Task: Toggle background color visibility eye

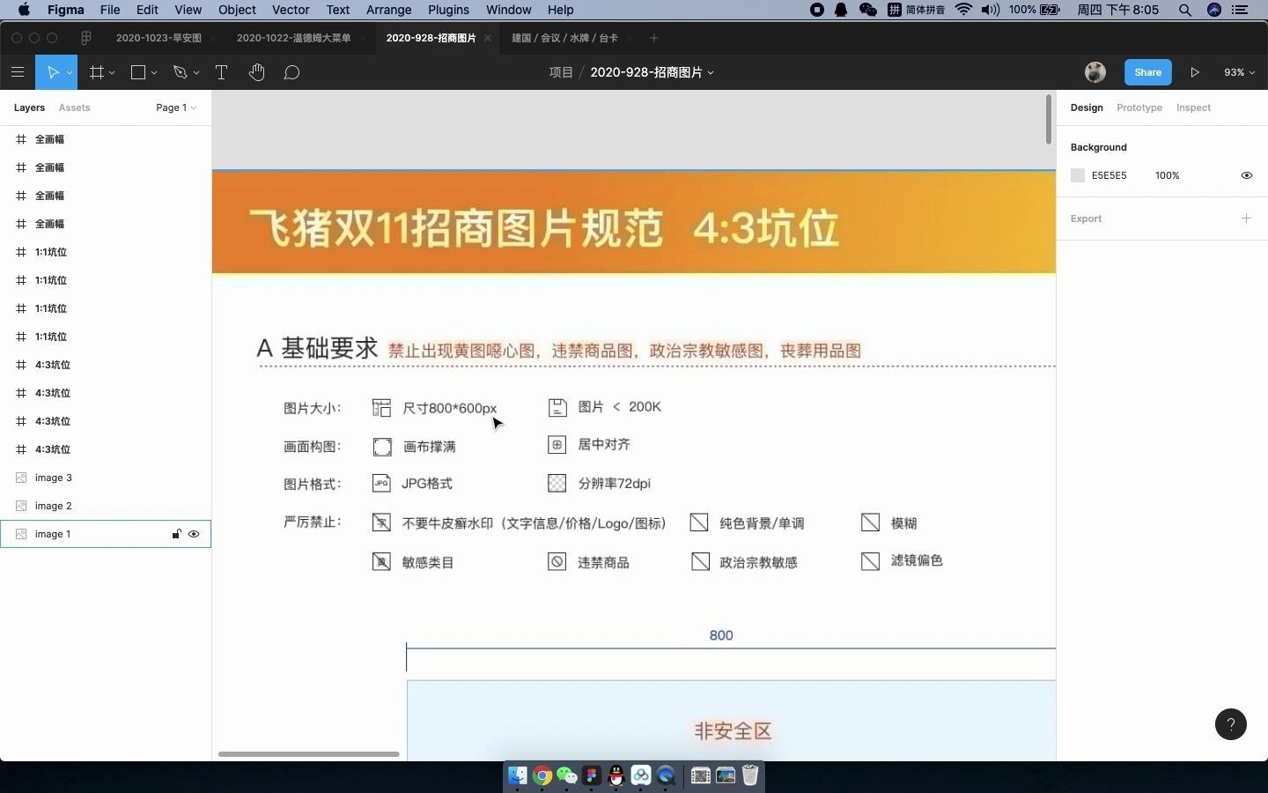Action: (x=1246, y=175)
